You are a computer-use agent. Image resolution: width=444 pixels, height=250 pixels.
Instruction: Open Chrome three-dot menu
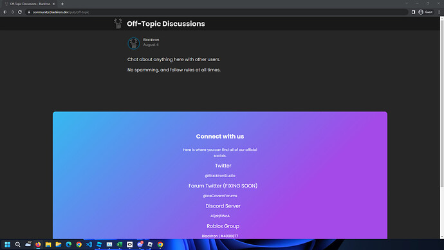tap(439, 12)
